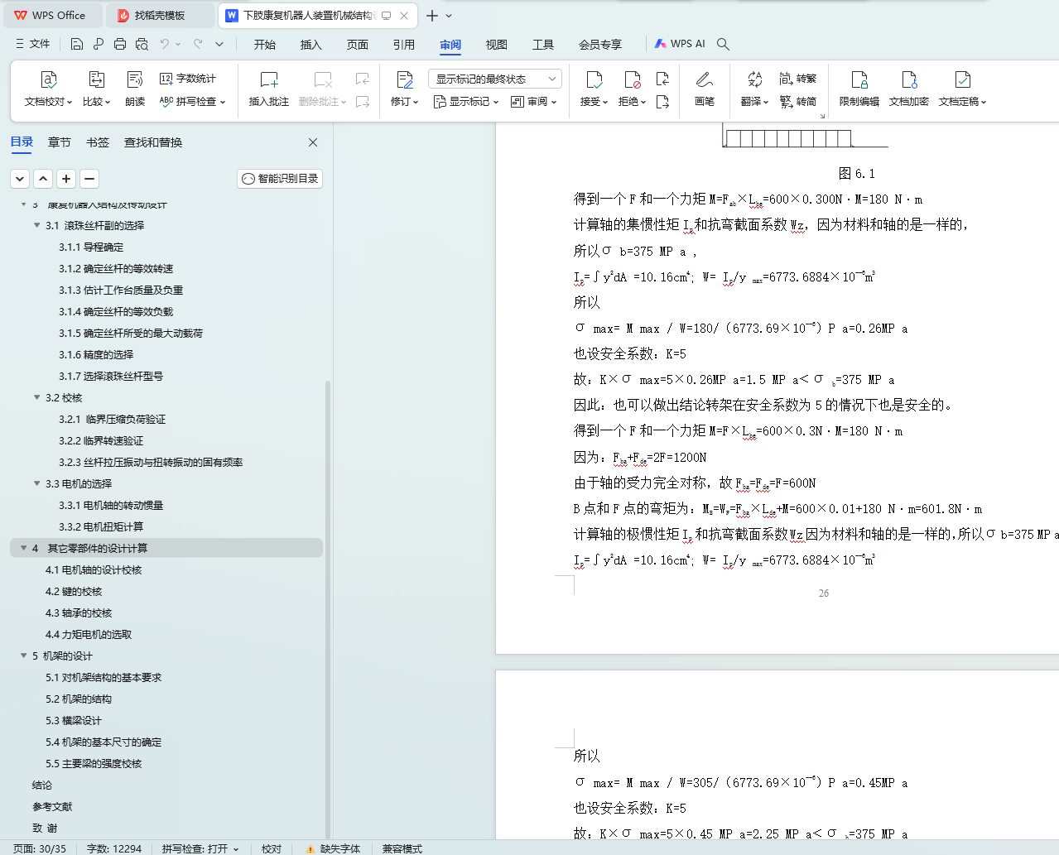Switch to the 找稻壳模板 tab
The image size is (1059, 855).
click(x=160, y=16)
